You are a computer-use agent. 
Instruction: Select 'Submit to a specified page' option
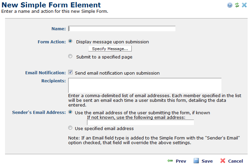click(x=70, y=56)
